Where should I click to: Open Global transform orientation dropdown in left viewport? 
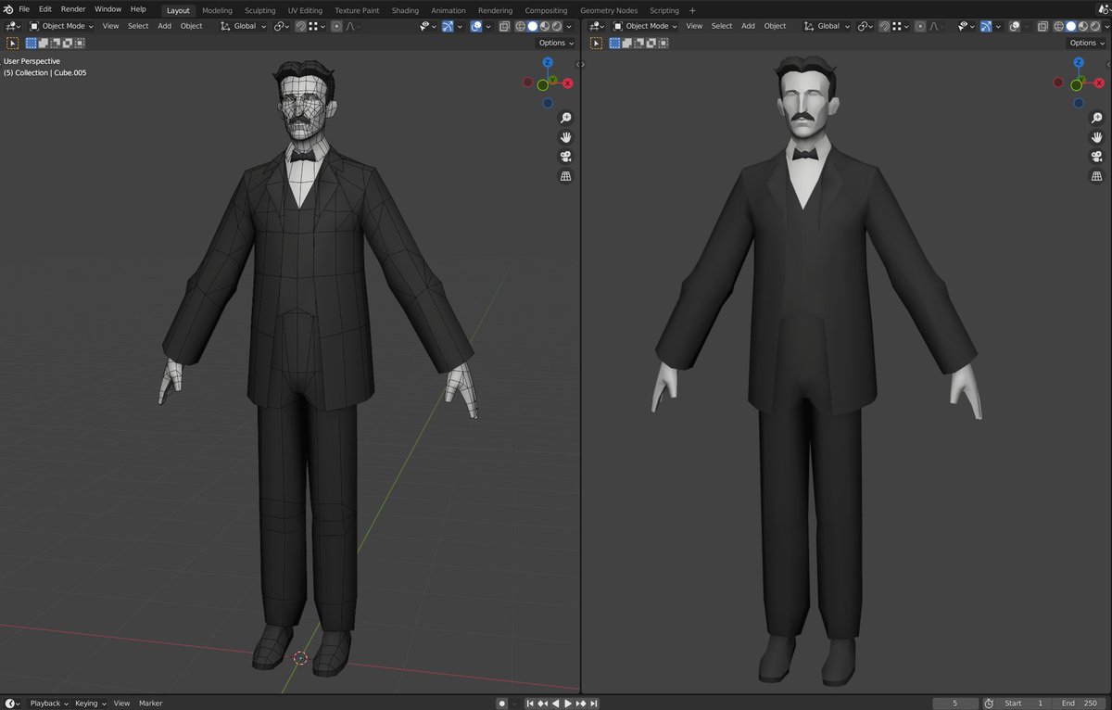243,26
